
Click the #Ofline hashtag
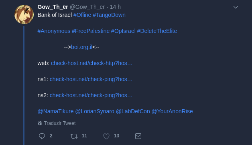pyautogui.click(x=82, y=15)
